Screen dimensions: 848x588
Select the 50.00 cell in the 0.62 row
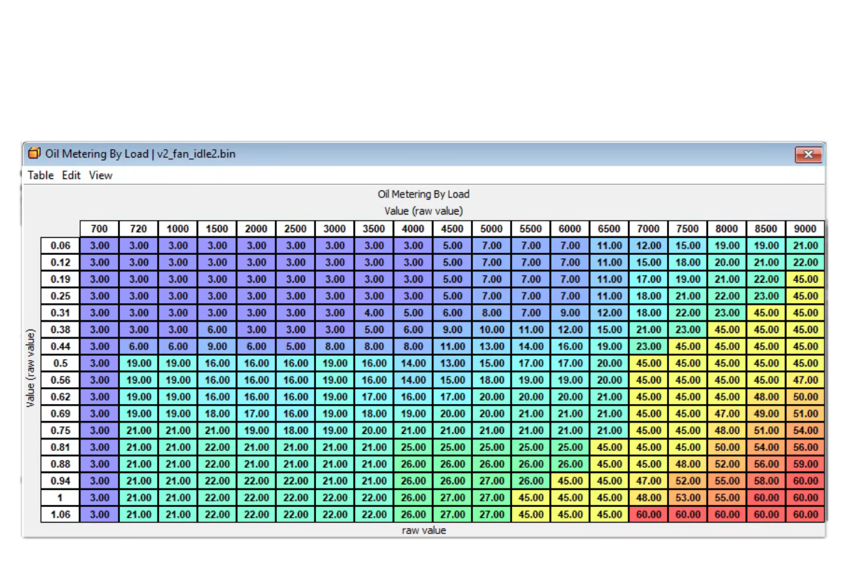click(x=805, y=397)
